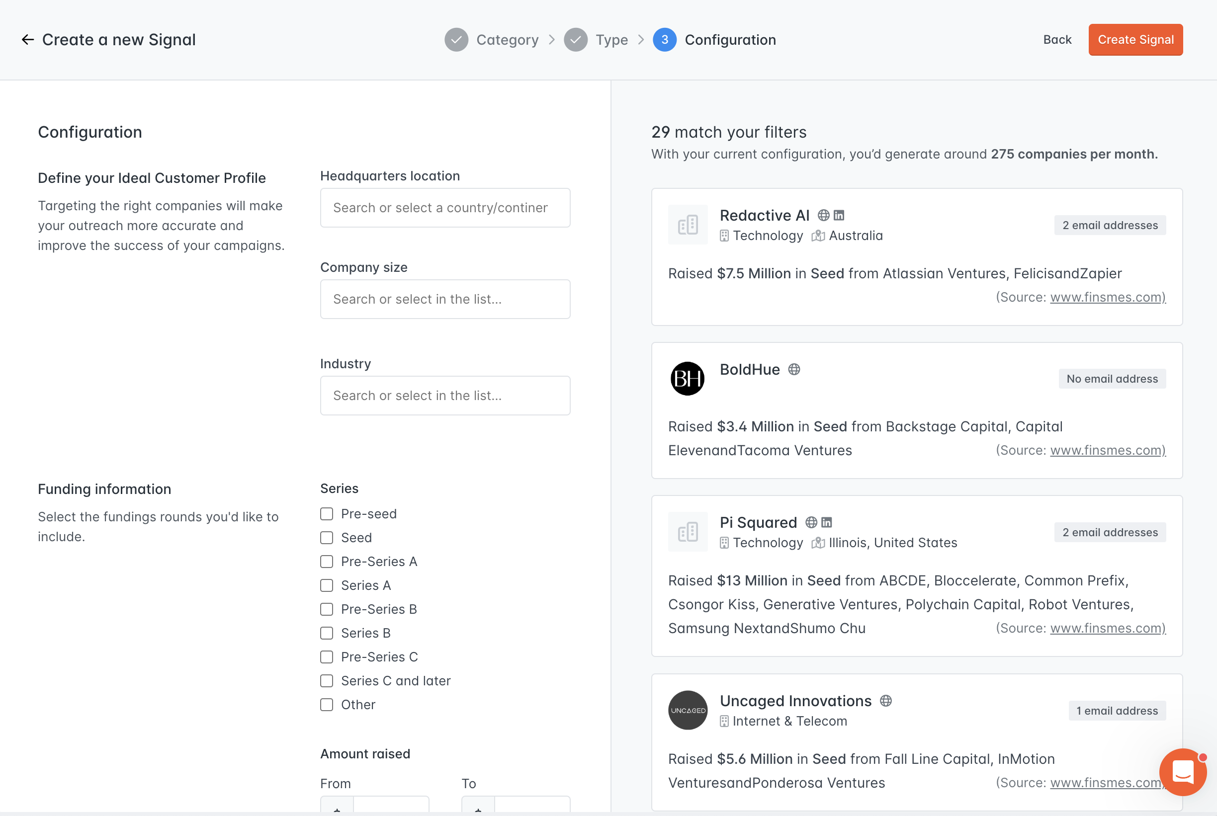This screenshot has width=1217, height=816.
Task: Click the 29 match your filters heading
Action: pos(729,132)
